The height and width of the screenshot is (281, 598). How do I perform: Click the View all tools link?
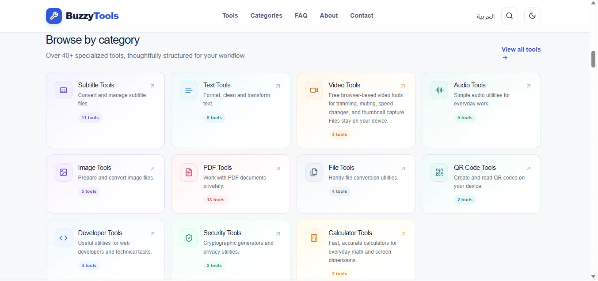521,53
